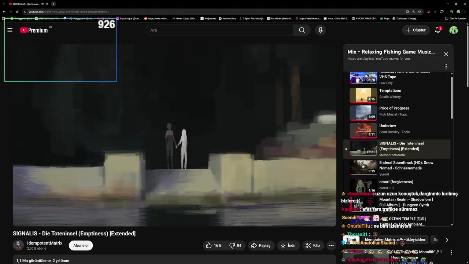The image size is (469, 264).
Task: Open IdempotentMatrix channel avatar
Action: pyautogui.click(x=18, y=245)
